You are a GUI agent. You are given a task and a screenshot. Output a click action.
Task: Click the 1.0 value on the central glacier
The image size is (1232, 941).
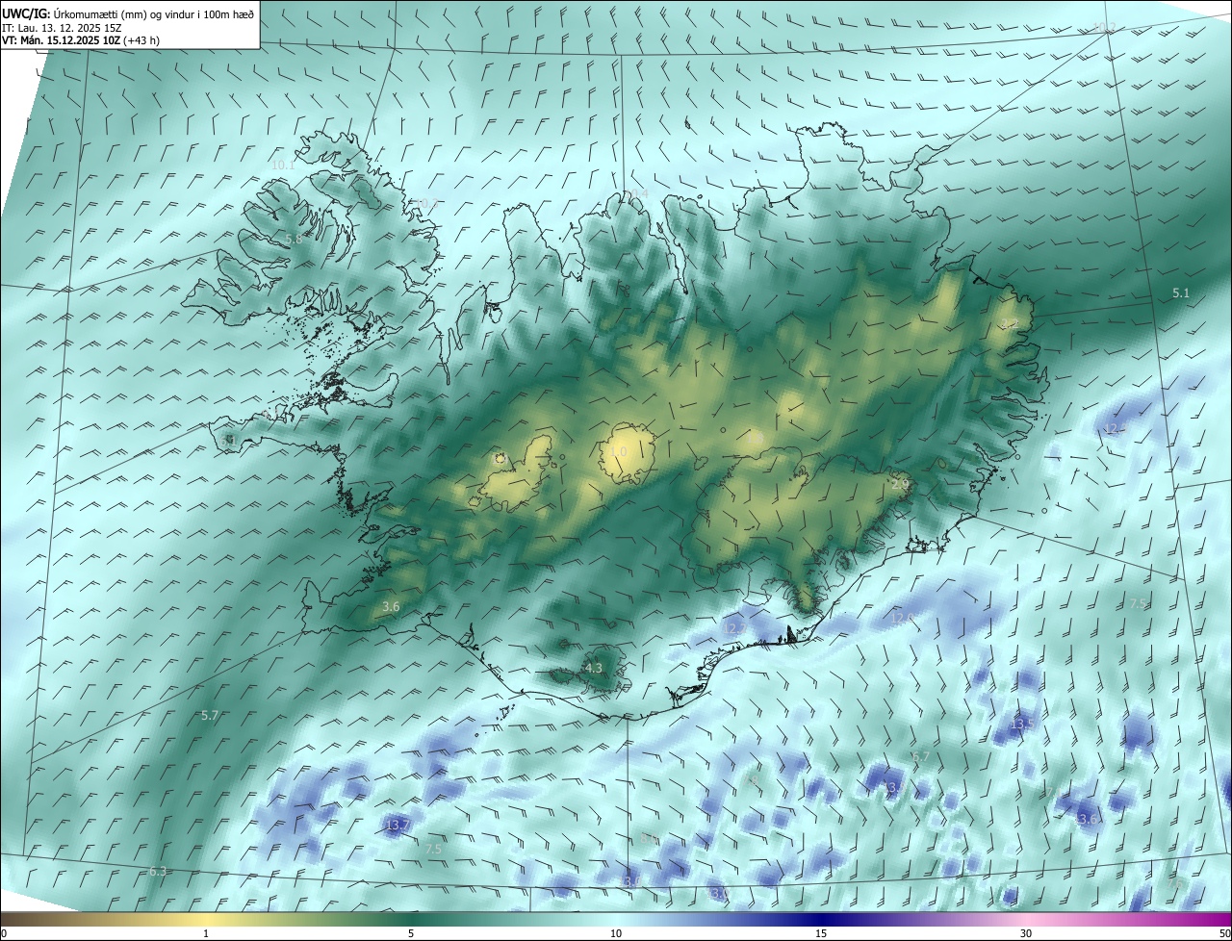[x=618, y=451]
